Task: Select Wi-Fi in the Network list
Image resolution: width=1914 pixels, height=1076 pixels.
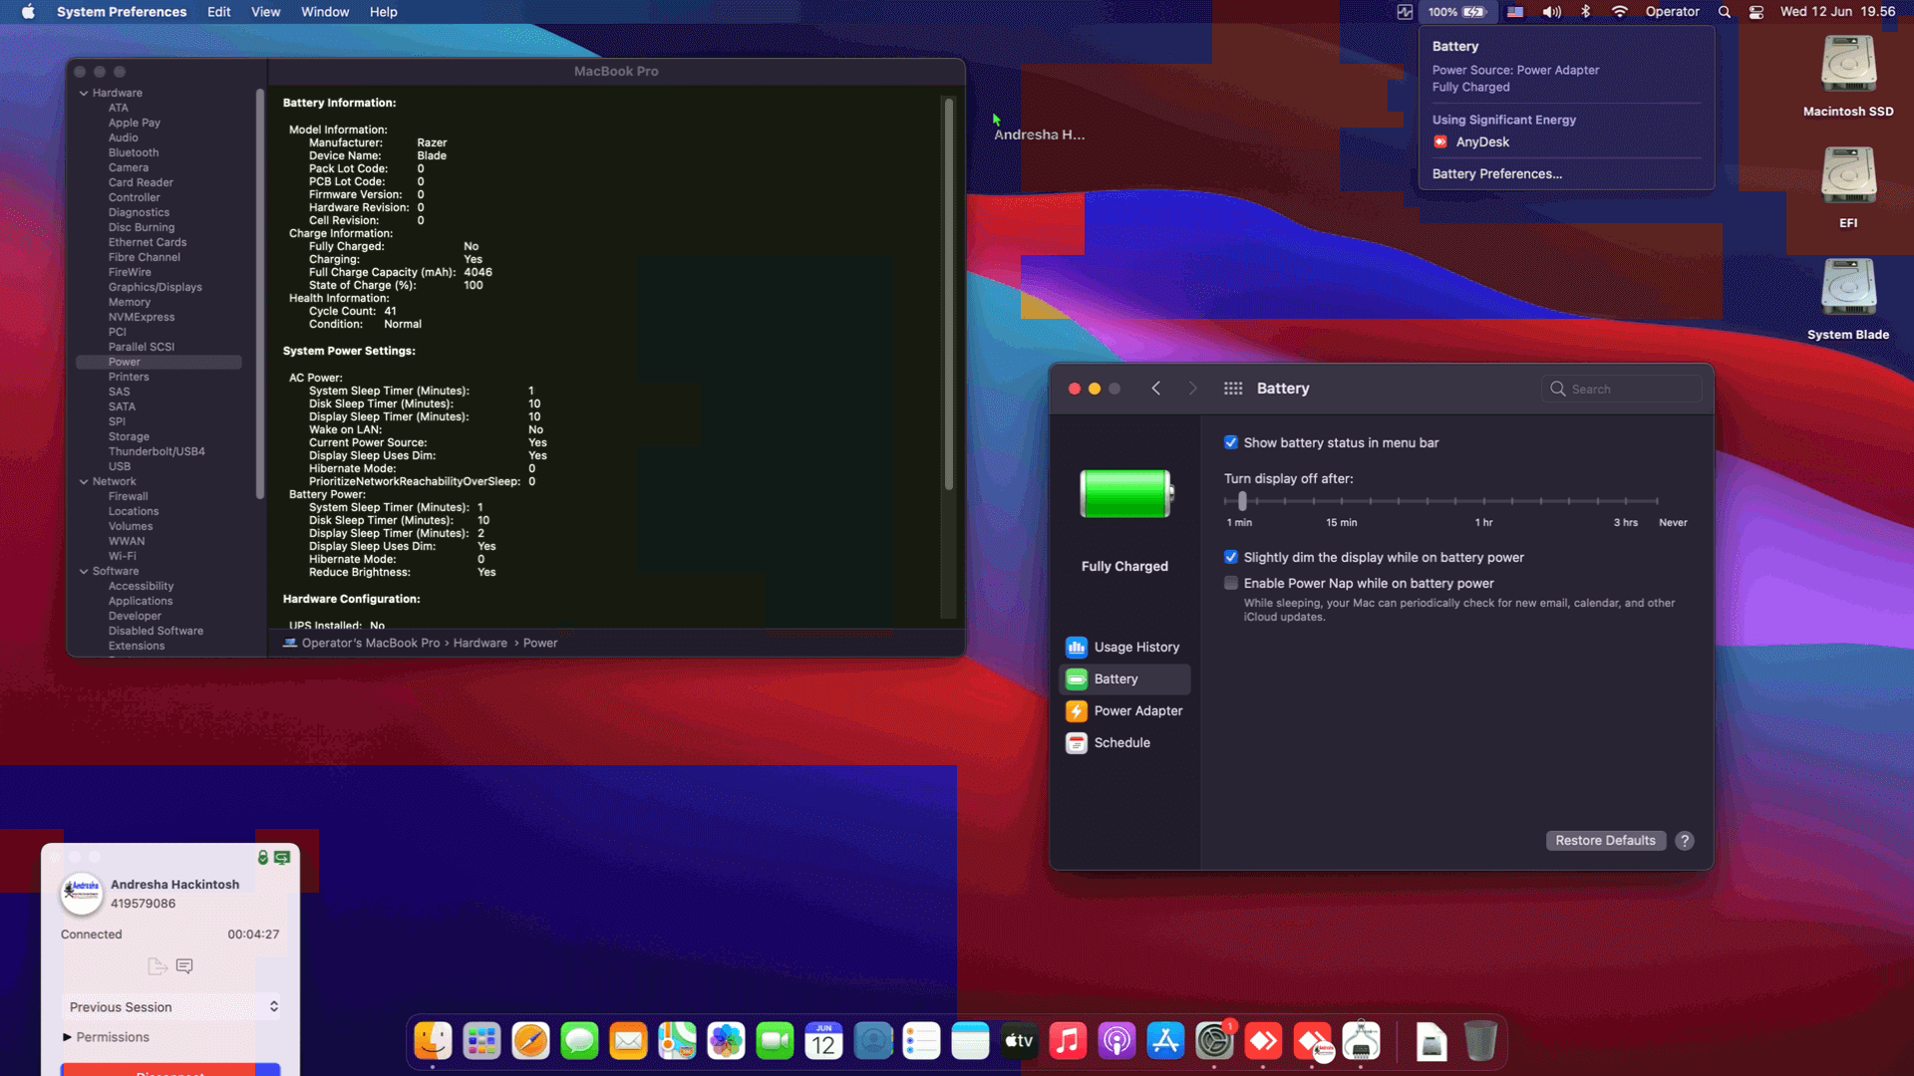Action: pyautogui.click(x=123, y=556)
